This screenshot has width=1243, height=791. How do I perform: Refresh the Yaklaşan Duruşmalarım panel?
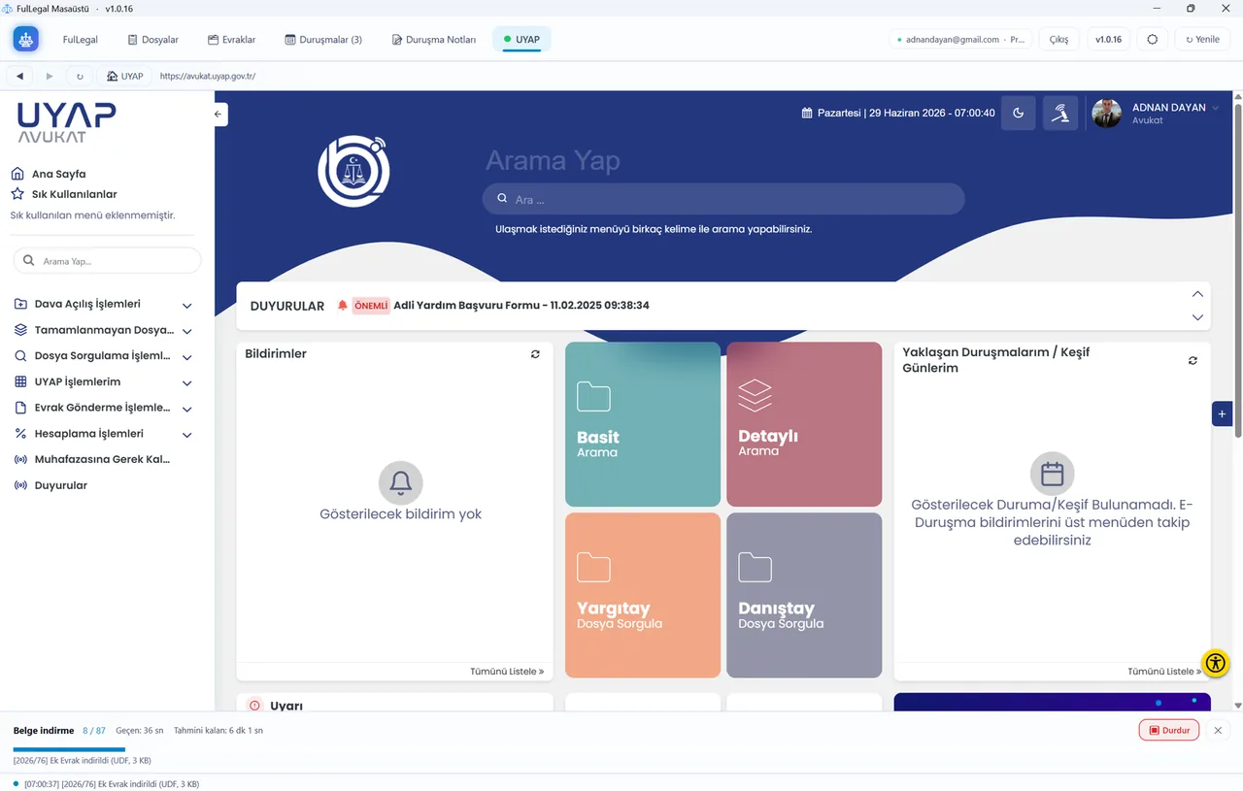[x=1193, y=360]
